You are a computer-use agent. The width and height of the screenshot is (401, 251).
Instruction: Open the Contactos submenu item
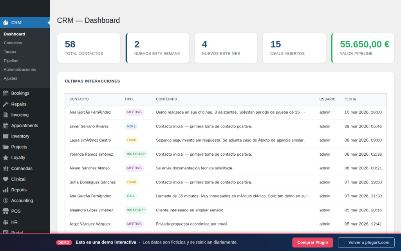pyautogui.click(x=13, y=43)
